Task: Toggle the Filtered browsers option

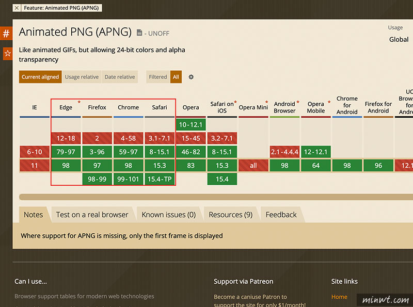Action: point(158,77)
